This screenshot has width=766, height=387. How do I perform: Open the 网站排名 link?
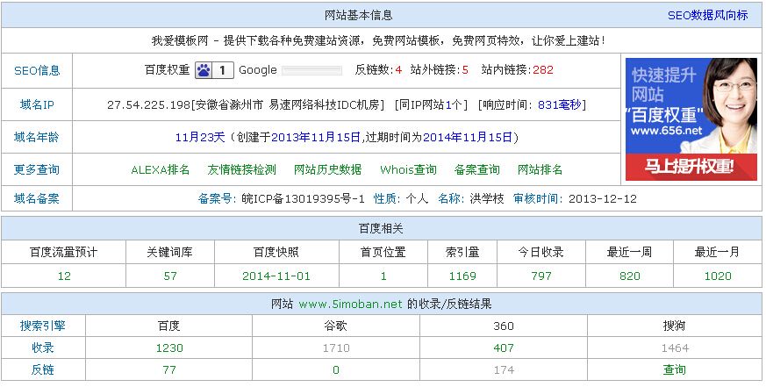pyautogui.click(x=540, y=169)
